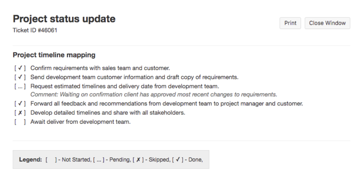Click the Not Started empty bracket in legend

(51, 159)
